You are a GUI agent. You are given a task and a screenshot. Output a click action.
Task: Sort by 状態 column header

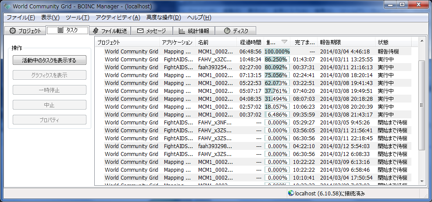click(x=393, y=43)
